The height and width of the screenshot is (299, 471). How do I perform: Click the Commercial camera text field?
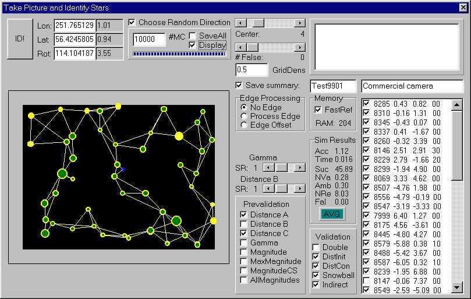pos(412,86)
